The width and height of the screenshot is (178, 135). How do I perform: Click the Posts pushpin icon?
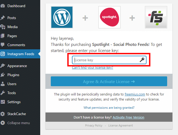click(2, 18)
